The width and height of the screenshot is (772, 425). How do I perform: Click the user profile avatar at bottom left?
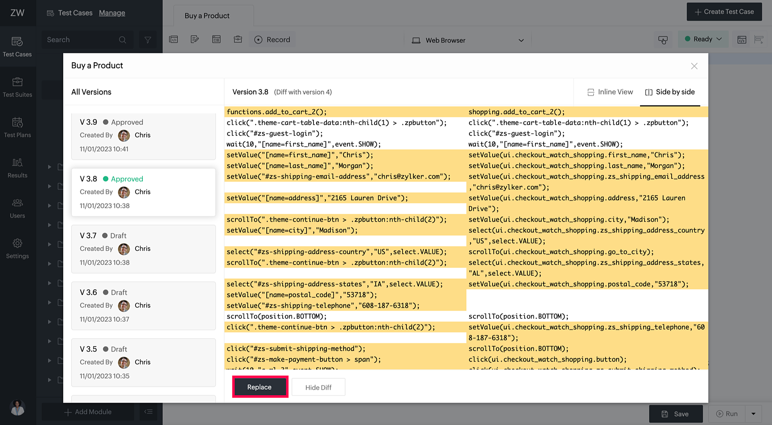[x=17, y=408]
